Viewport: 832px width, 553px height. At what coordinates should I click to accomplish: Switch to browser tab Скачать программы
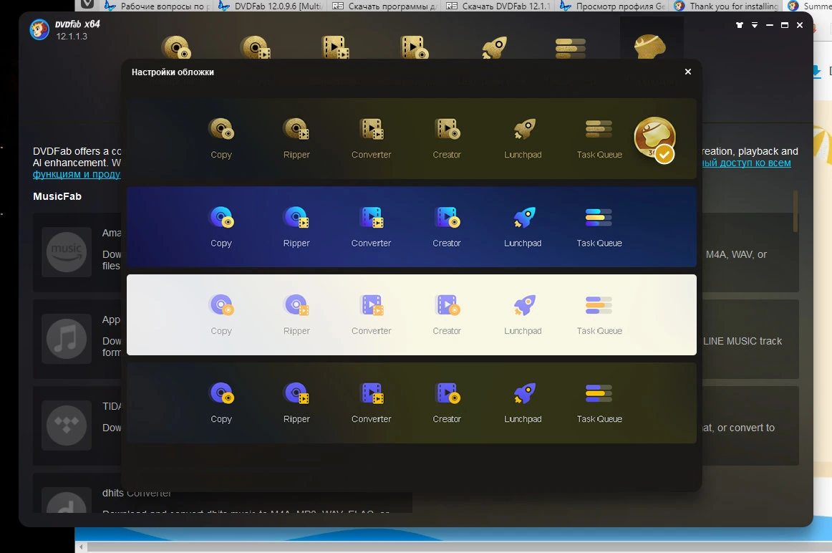384,6
